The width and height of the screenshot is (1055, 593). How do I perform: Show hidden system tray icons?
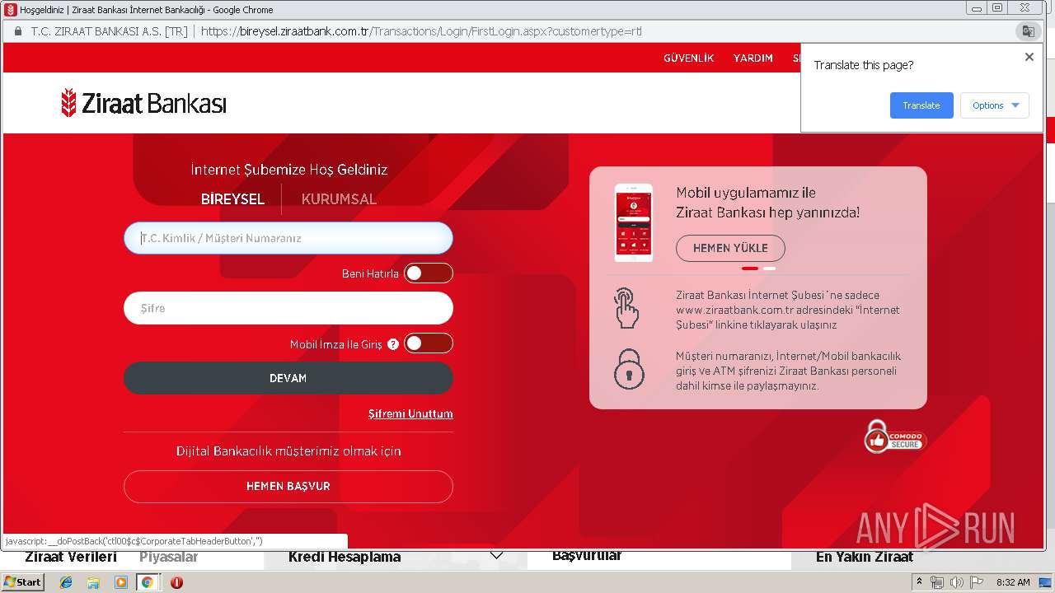(921, 582)
